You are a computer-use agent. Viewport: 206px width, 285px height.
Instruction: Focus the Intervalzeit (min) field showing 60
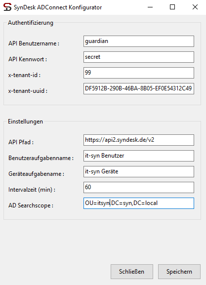tap(139, 187)
